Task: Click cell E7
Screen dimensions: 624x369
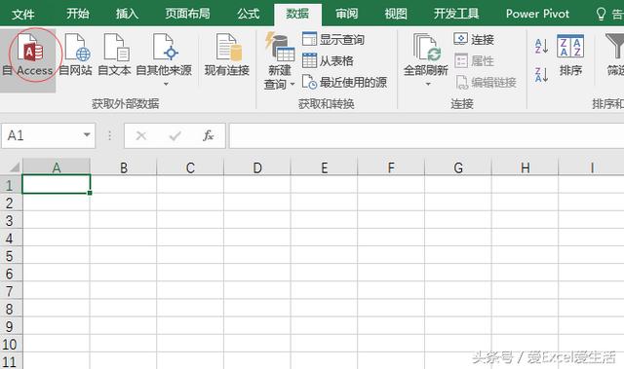Action: tap(324, 290)
